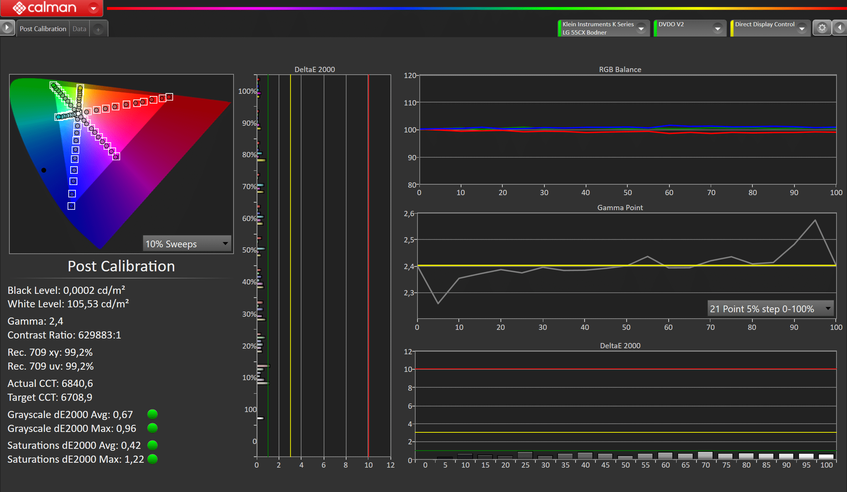Open the 10% Sweeps selector

tap(187, 244)
